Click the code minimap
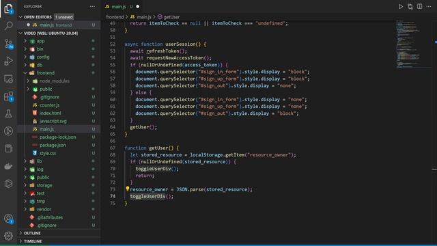The width and height of the screenshot is (437, 246). tap(414, 44)
